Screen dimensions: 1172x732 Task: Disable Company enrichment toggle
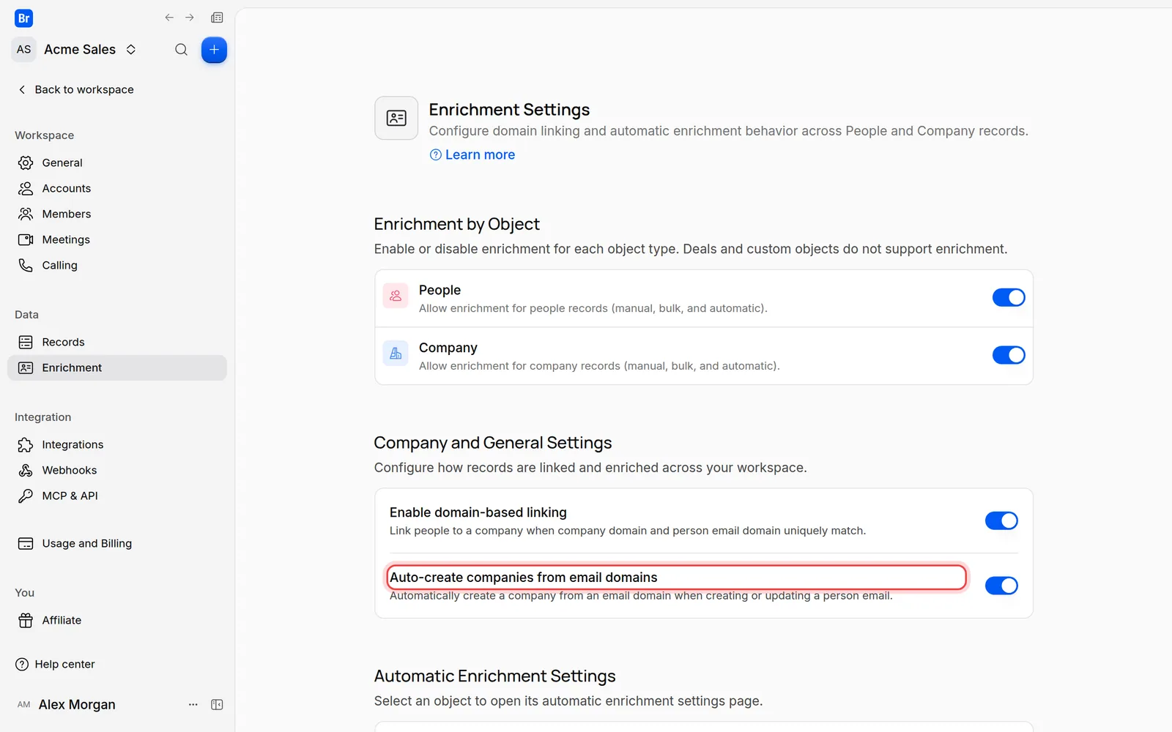tap(1009, 355)
